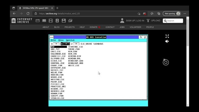Click the VOLUNTEER link
Viewport: 199px width, 112px height.
click(136, 27)
